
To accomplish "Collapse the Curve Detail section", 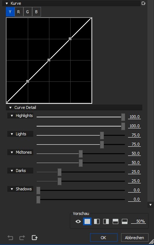I will (x=11, y=107).
